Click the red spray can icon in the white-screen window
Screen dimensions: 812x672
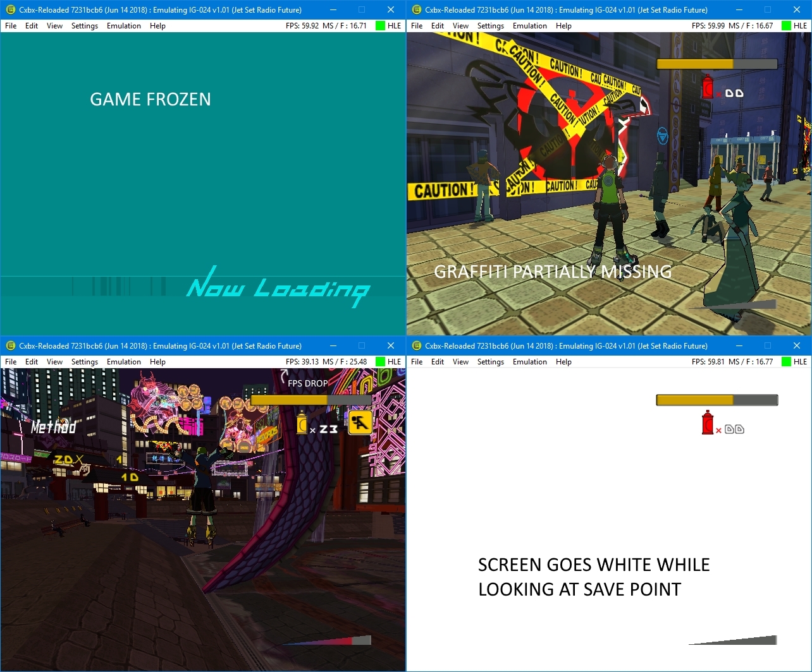click(x=708, y=423)
